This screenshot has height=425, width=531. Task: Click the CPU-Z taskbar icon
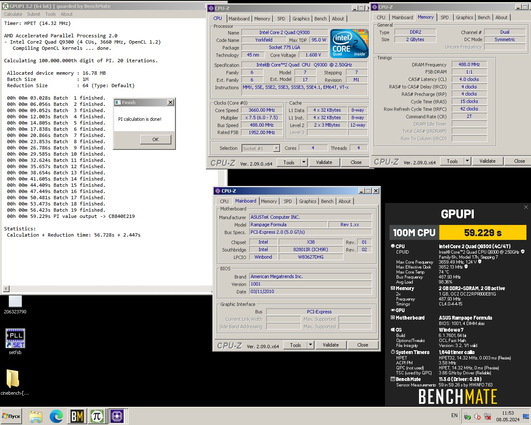tap(117, 416)
